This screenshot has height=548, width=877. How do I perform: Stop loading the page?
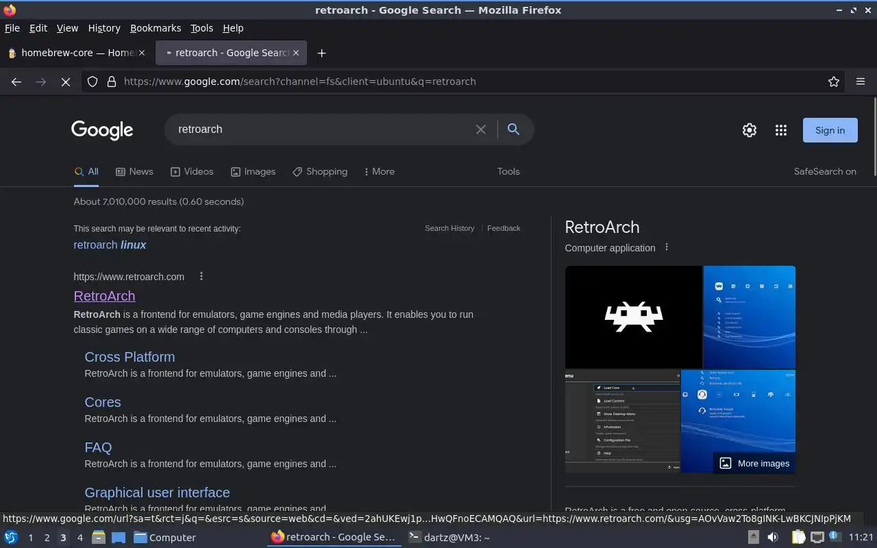[x=66, y=82]
